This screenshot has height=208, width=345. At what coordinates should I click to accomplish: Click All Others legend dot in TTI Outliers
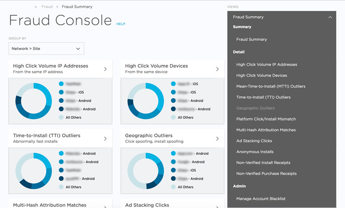pos(62,187)
